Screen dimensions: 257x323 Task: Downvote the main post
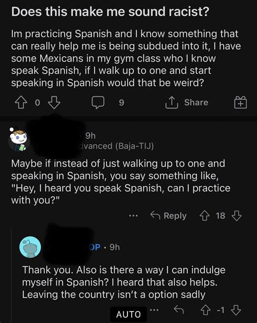54,102
